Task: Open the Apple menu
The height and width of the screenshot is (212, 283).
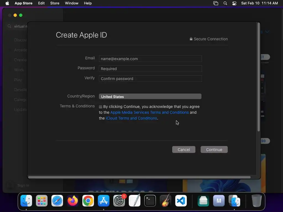Action: click(7, 3)
